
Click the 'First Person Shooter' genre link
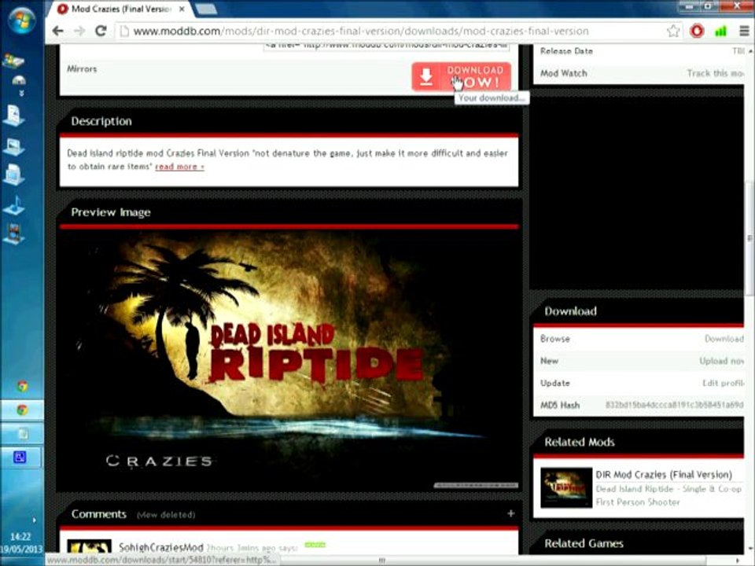(x=638, y=502)
